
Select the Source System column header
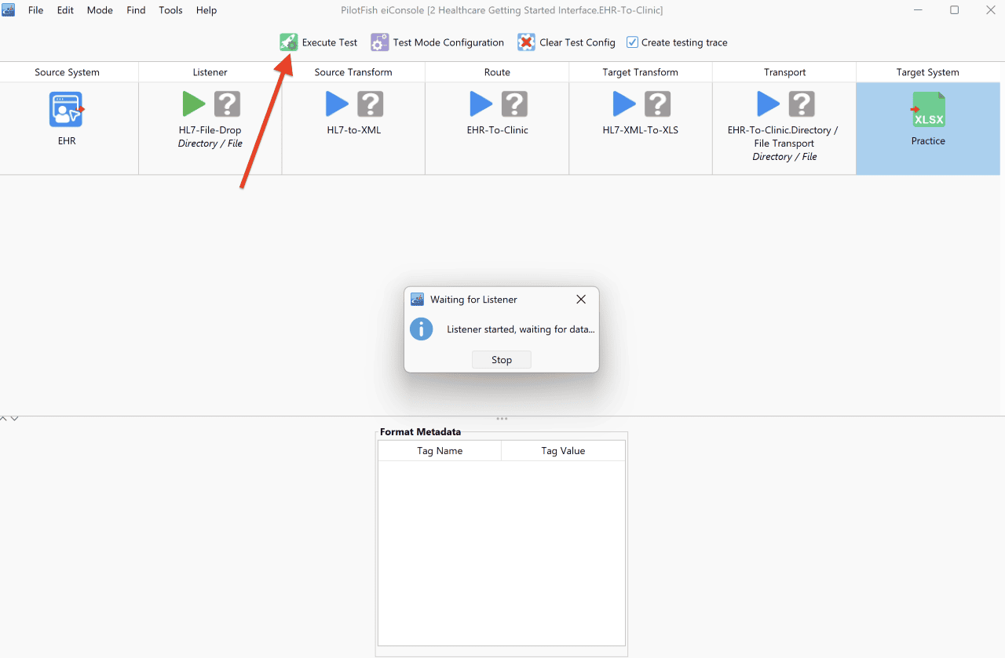[68, 72]
